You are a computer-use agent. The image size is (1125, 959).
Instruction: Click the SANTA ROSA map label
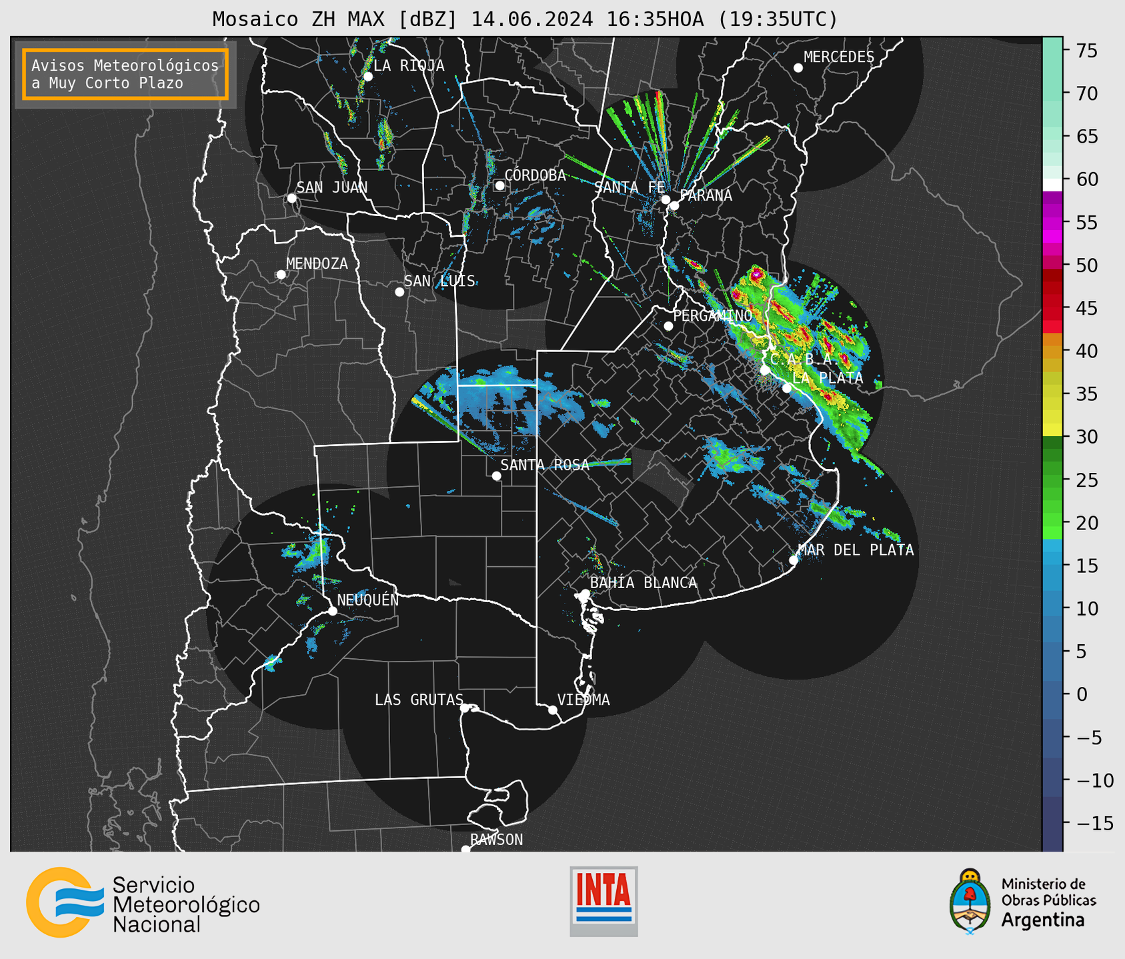(x=545, y=465)
